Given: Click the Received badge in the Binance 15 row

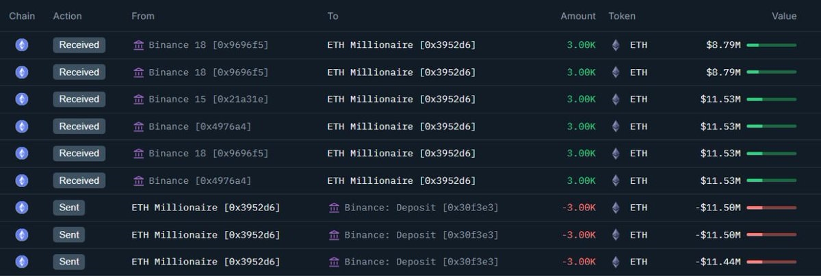Looking at the screenshot, I should pyautogui.click(x=79, y=99).
